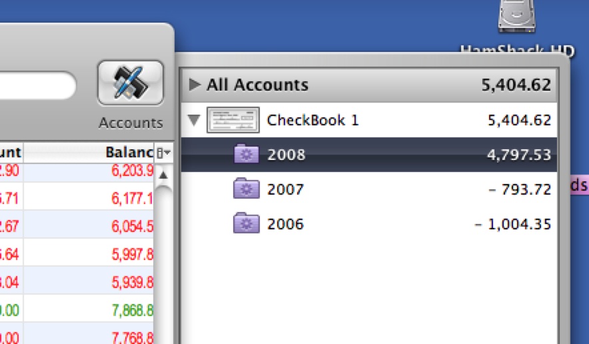
Task: Open the column options dropdown beside Balance
Action: point(164,153)
